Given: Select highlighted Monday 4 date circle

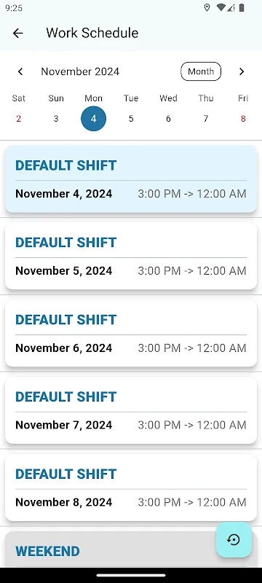Looking at the screenshot, I should [x=93, y=119].
